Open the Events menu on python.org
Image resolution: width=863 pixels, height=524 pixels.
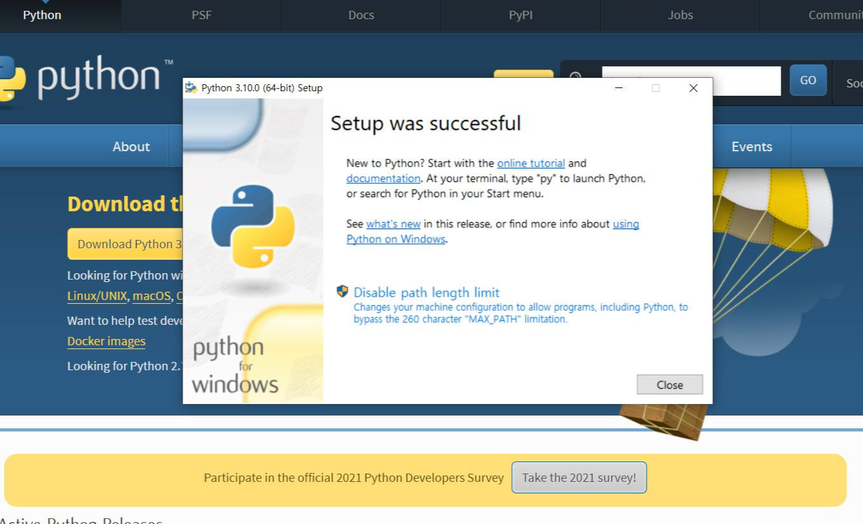751,146
